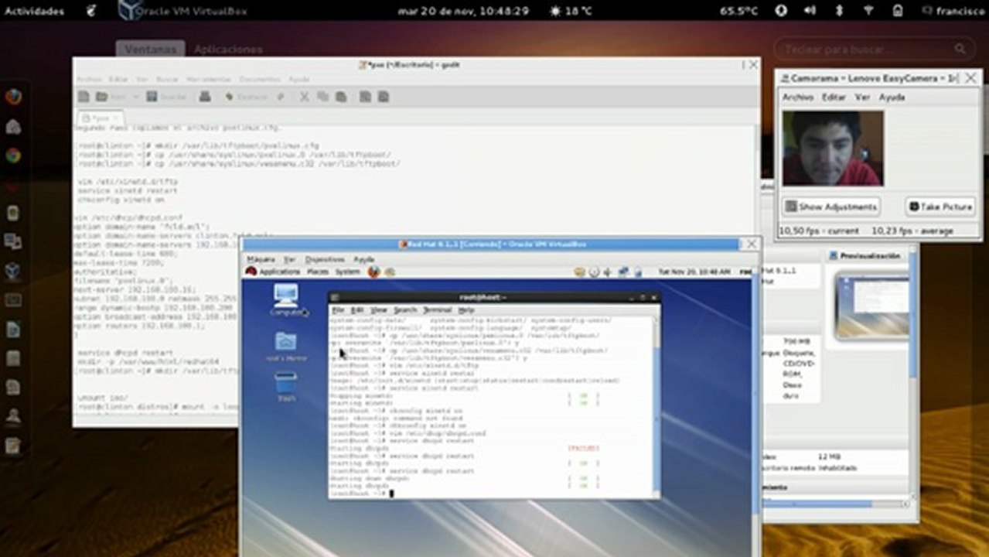
Task: Click Take Picture in Camorama
Action: coord(941,207)
